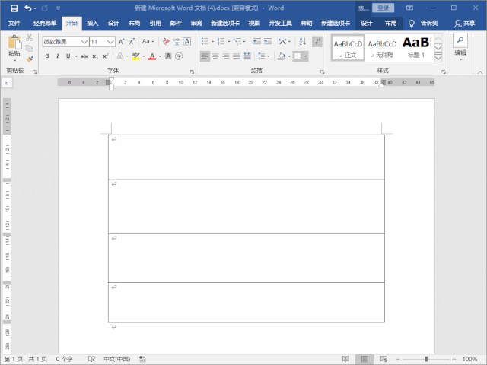Select the Cut scissors icon
The image size is (487, 365).
tap(30, 37)
